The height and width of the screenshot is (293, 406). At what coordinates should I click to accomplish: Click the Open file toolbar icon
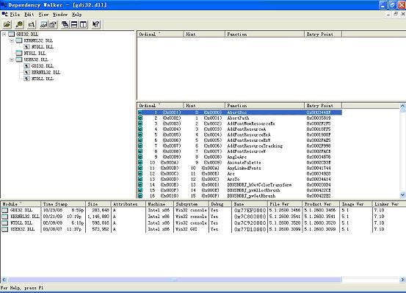[x=7, y=25]
